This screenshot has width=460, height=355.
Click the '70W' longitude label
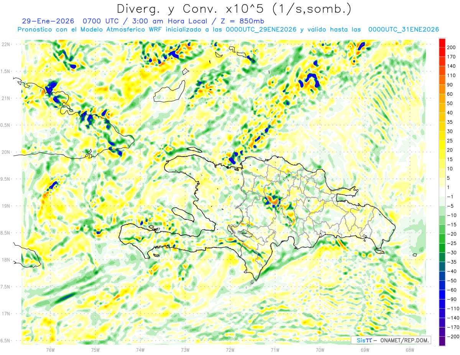(320, 350)
